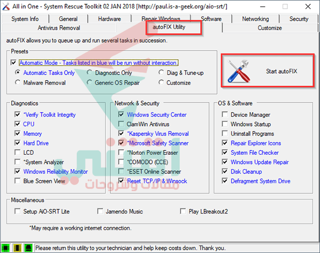Screen dimensions: 320x253
Task: Select the autoFIX Utility tab
Action: [169, 27]
